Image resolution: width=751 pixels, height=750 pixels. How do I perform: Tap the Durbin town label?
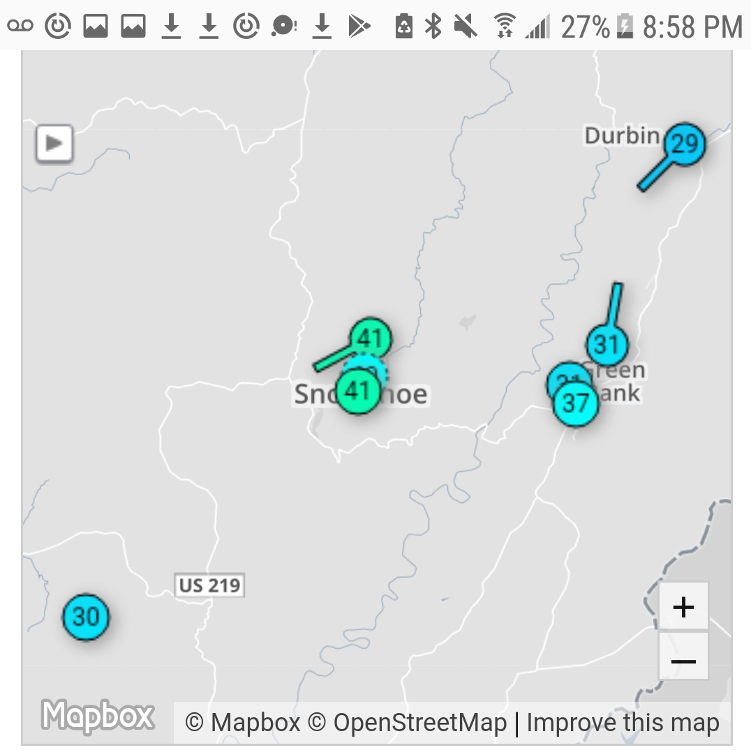(x=621, y=135)
